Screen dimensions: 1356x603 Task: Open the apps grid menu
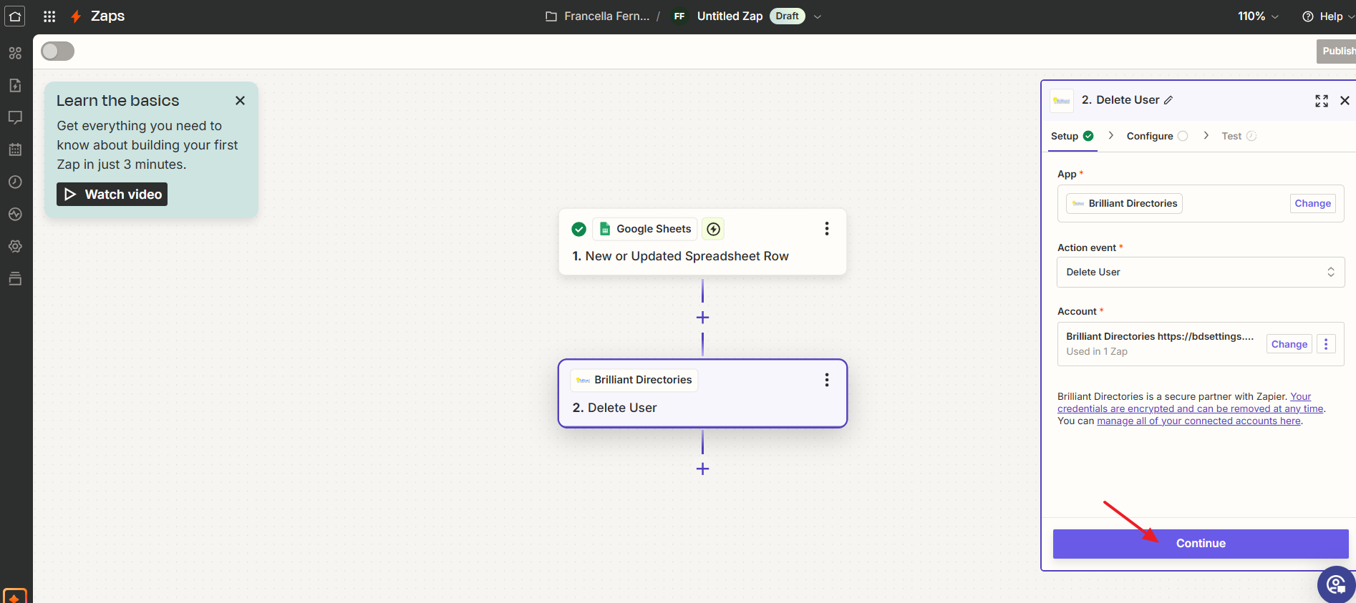point(49,16)
